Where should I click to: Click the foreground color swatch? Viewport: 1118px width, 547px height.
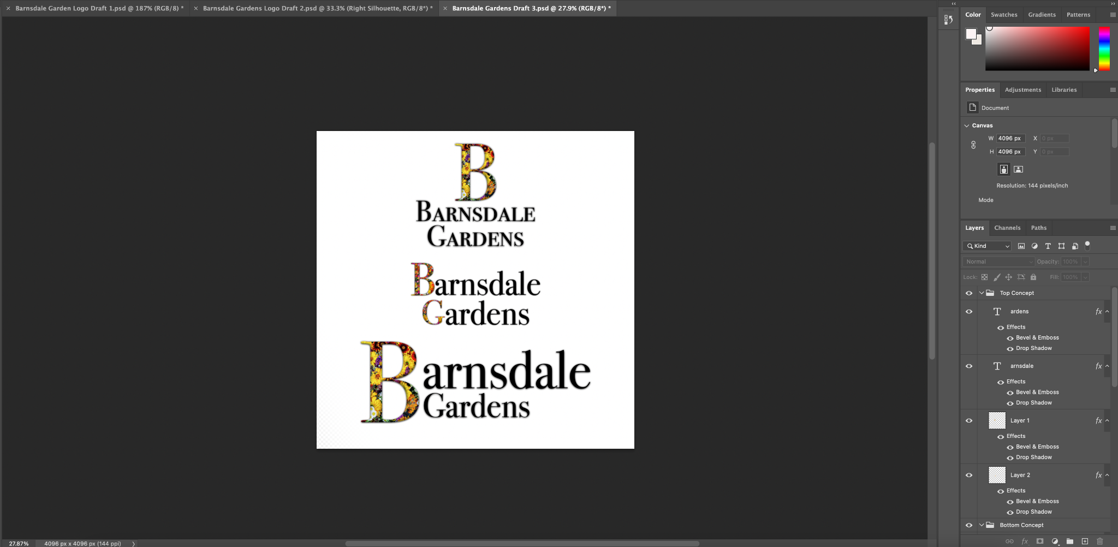click(971, 34)
